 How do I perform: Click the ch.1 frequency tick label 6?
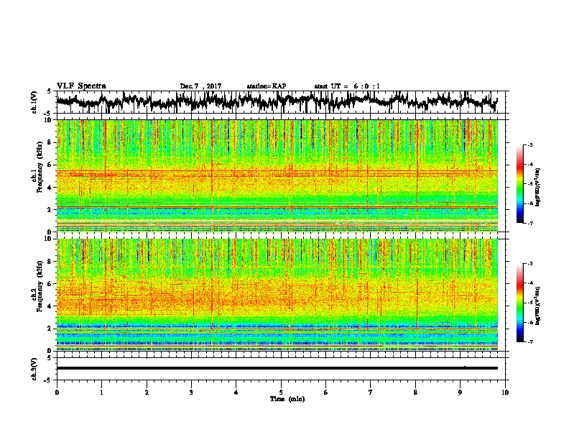[50, 165]
